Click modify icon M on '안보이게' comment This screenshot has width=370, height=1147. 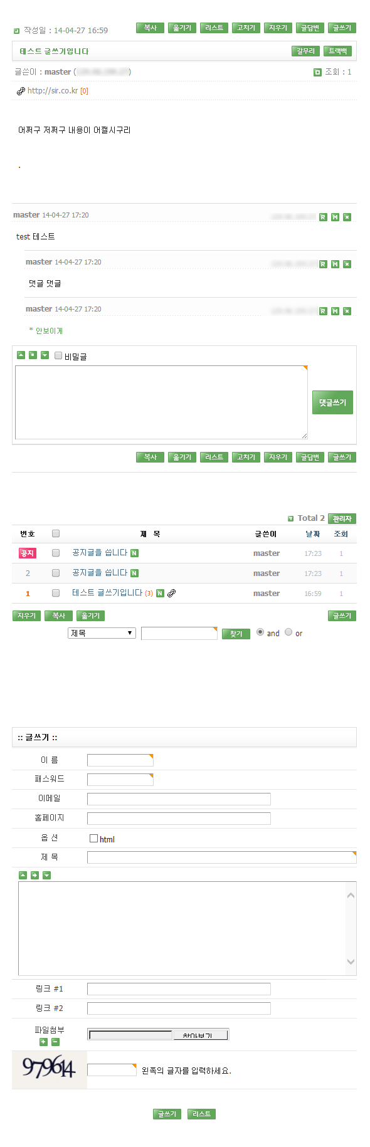point(335,311)
